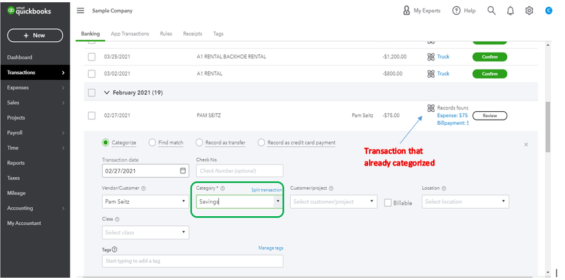Expand the Accounting sidebar submenu arrow
The image size is (565, 280).
tap(63, 208)
